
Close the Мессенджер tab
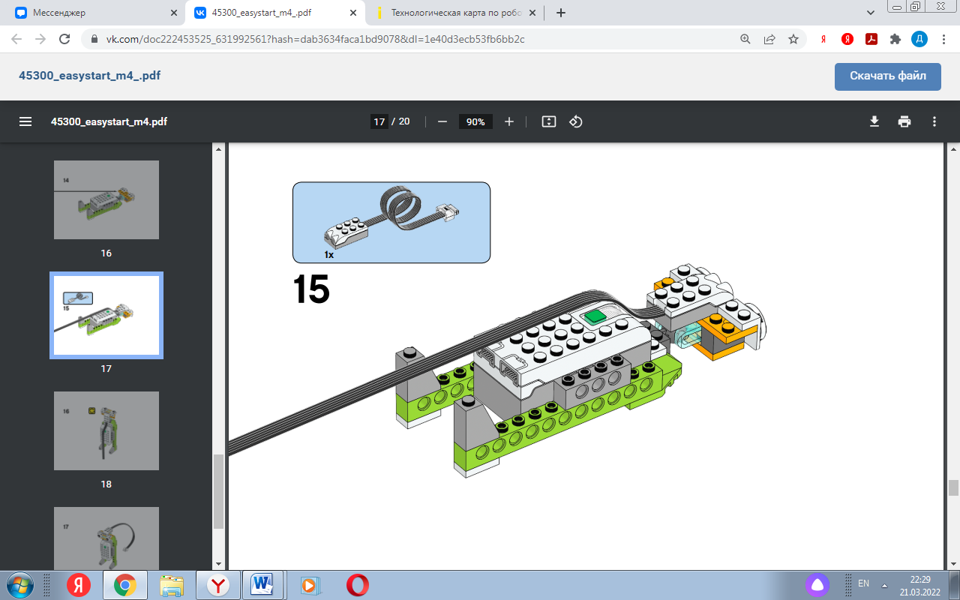[x=174, y=13]
